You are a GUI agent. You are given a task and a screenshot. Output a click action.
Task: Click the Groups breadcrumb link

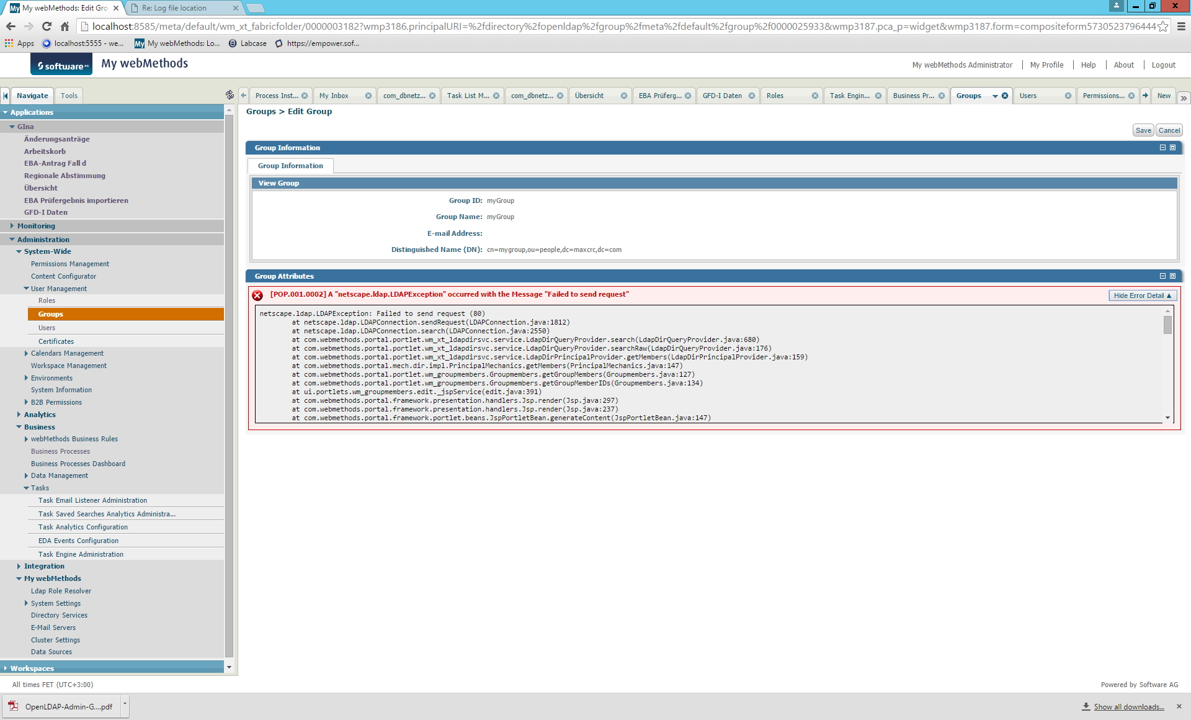click(261, 112)
